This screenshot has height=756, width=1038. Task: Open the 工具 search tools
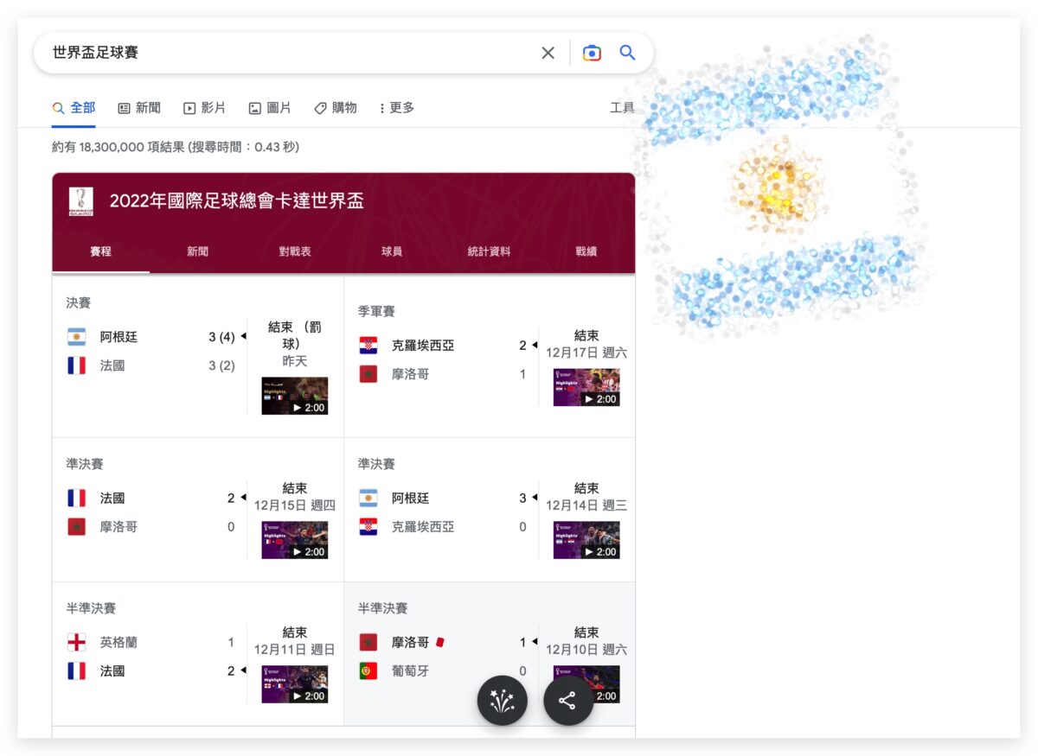click(622, 108)
